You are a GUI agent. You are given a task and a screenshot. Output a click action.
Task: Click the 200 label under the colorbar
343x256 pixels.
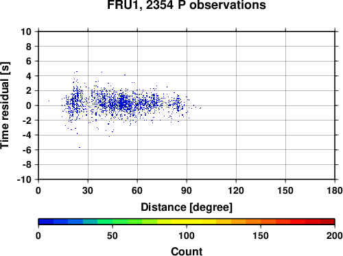pyautogui.click(x=335, y=235)
